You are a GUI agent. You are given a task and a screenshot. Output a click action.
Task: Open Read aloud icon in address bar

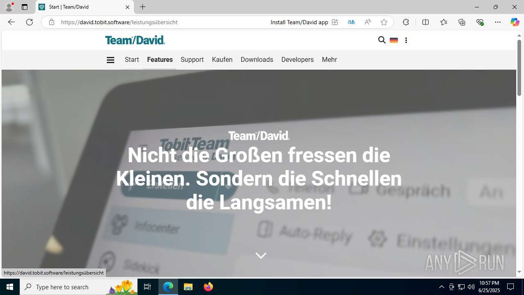pos(368,22)
